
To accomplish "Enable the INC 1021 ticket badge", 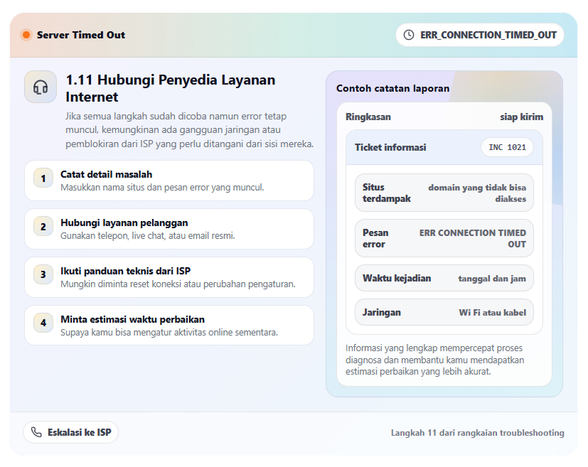I will coord(507,147).
